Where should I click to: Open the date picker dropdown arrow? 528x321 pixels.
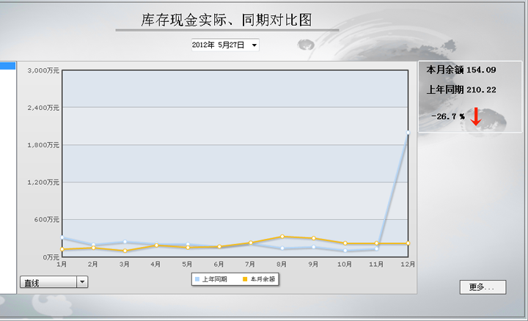[x=254, y=45]
